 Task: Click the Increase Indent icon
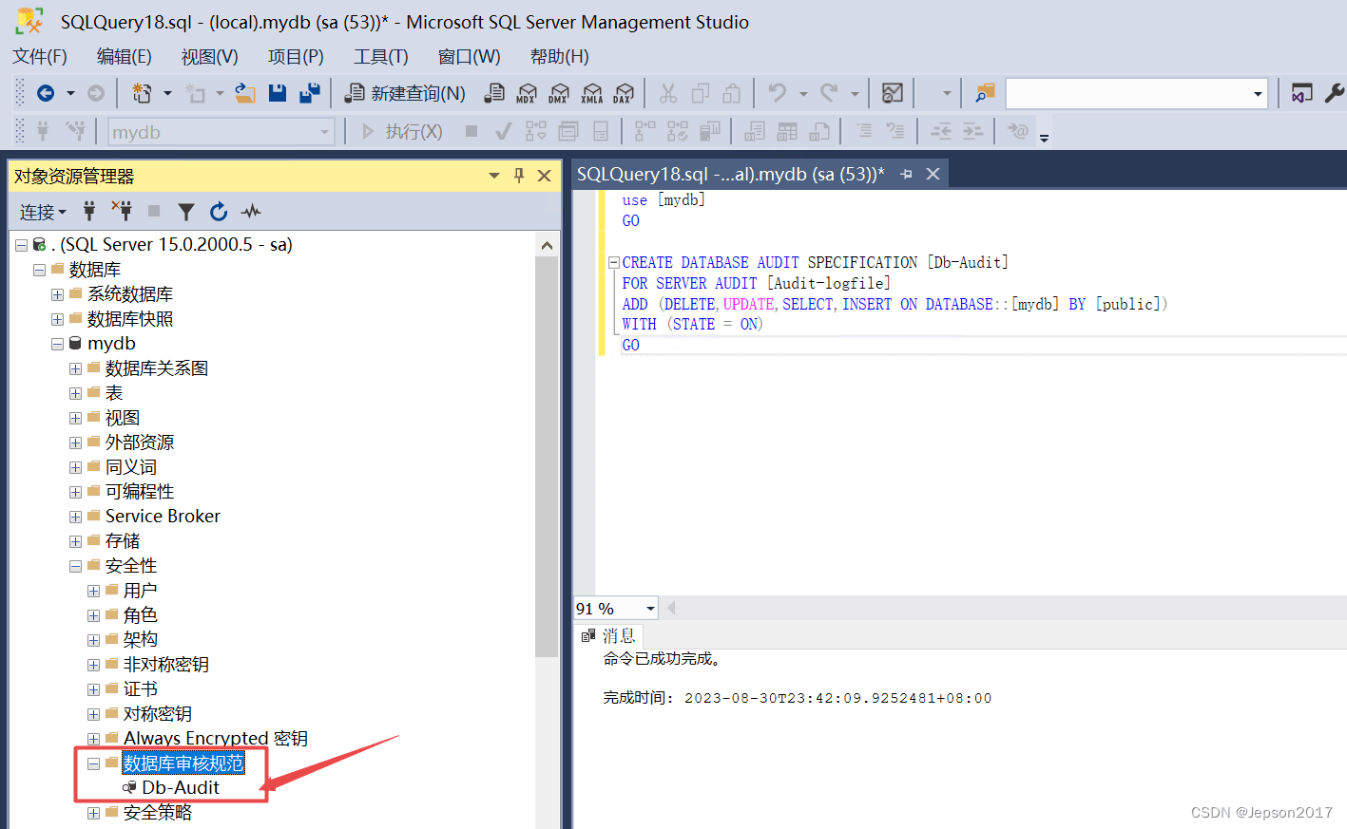click(x=972, y=131)
